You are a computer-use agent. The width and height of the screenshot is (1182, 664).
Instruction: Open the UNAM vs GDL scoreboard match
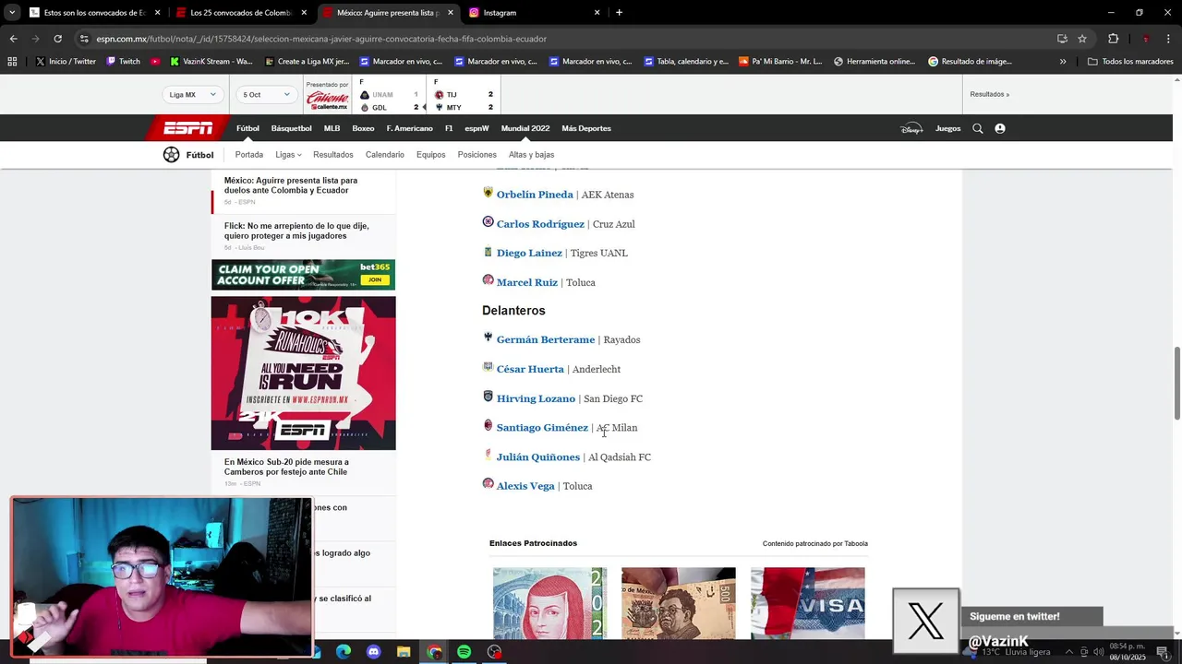point(389,95)
